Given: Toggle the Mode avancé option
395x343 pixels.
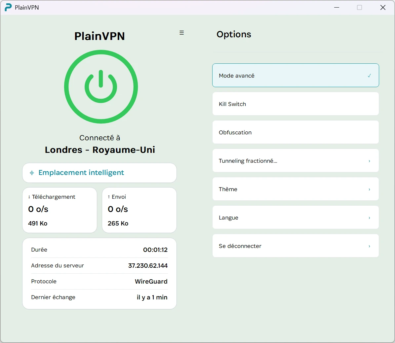Looking at the screenshot, I should point(296,75).
